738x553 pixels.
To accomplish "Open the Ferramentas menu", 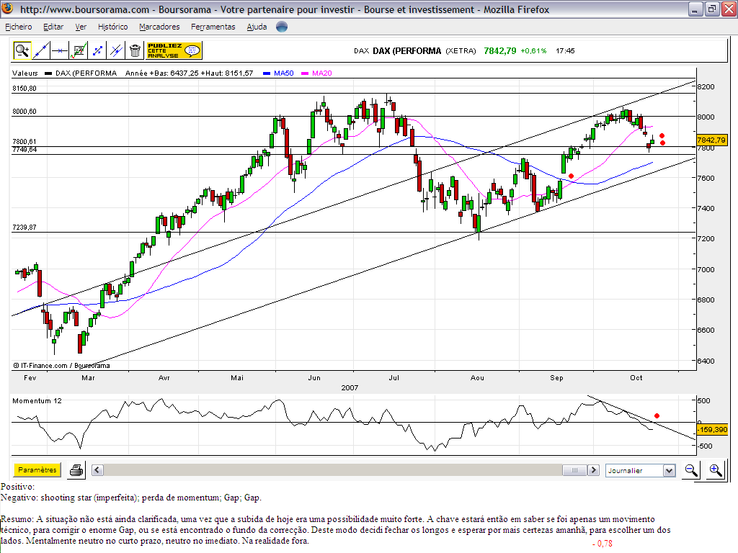I will (213, 27).
